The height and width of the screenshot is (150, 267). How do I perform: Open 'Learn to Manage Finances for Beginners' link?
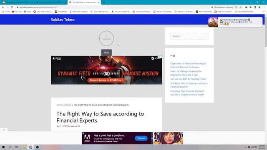coord(186,73)
